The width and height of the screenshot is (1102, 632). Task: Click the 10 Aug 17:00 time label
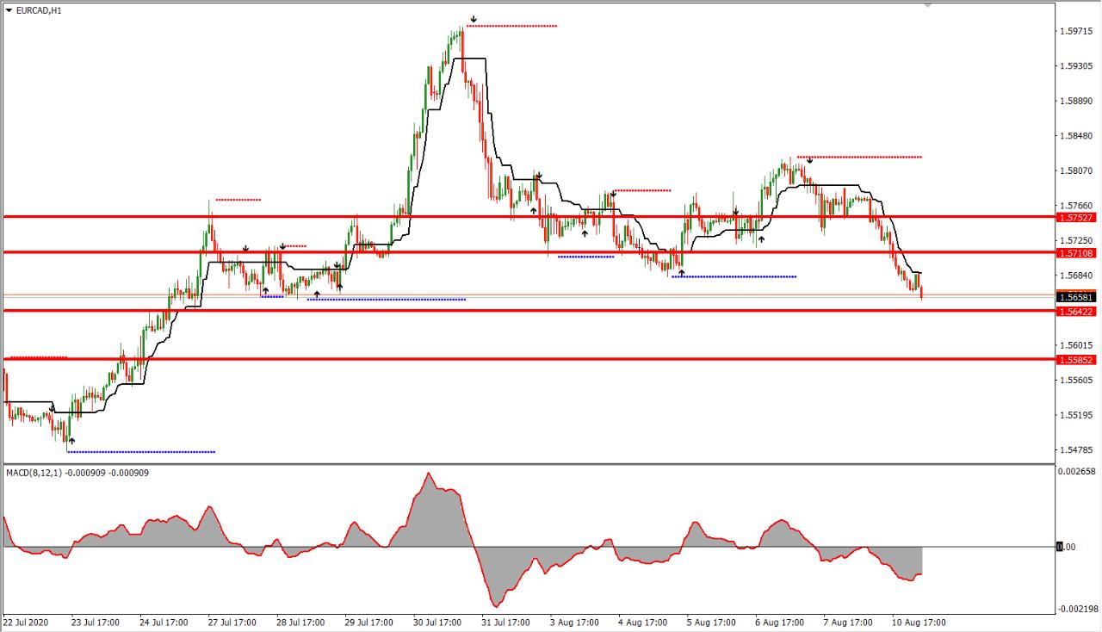coord(917,622)
